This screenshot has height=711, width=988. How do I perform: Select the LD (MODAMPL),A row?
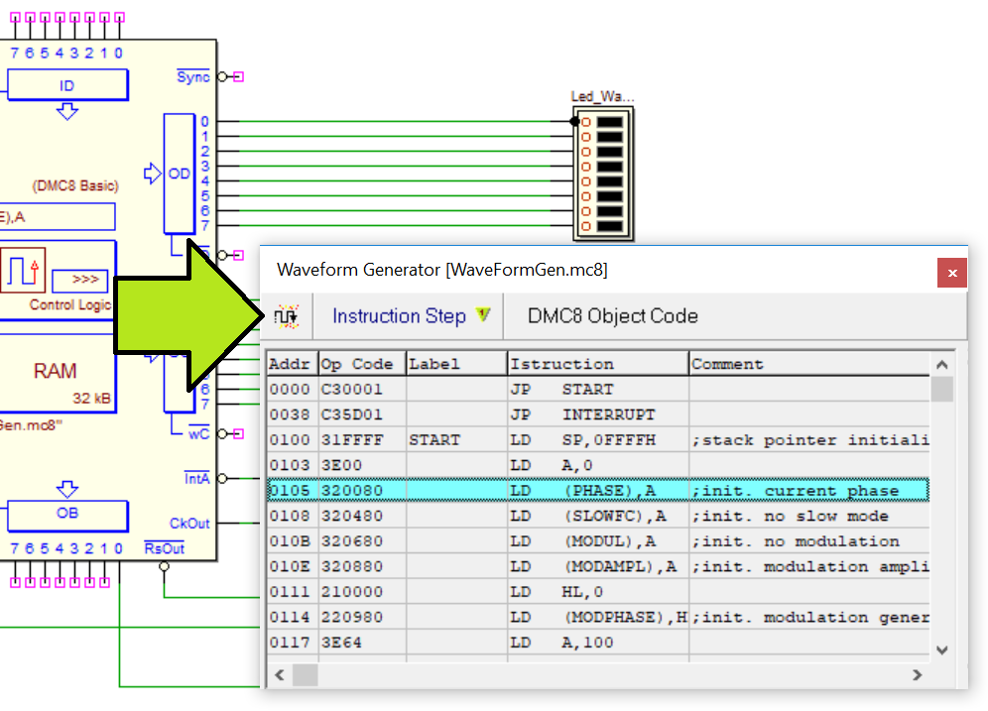(598, 566)
